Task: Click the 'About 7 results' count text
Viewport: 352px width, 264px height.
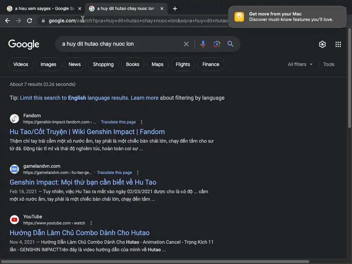Action: coord(42,85)
